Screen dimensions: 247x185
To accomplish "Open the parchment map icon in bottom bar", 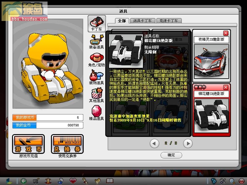I will pyautogui.click(x=98, y=181).
